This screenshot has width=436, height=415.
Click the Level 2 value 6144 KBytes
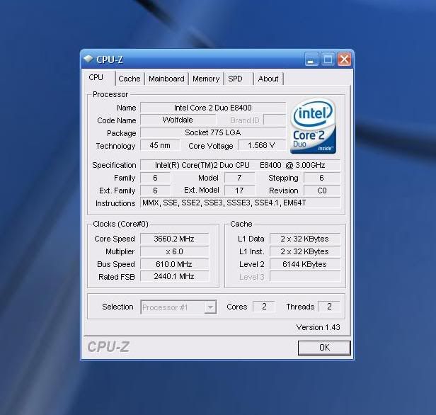[x=305, y=264]
